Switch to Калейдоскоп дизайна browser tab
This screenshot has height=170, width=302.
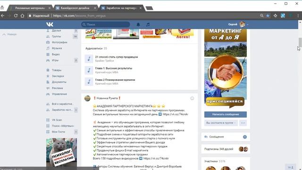(x=75, y=8)
